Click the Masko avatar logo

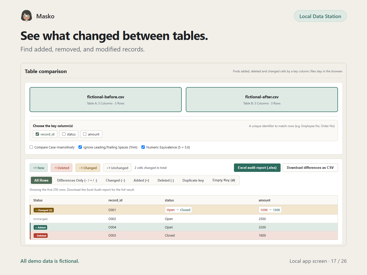pos(27,16)
